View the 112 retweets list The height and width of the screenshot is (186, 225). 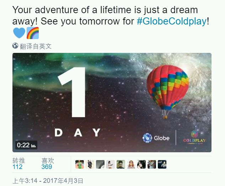pyautogui.click(x=18, y=164)
